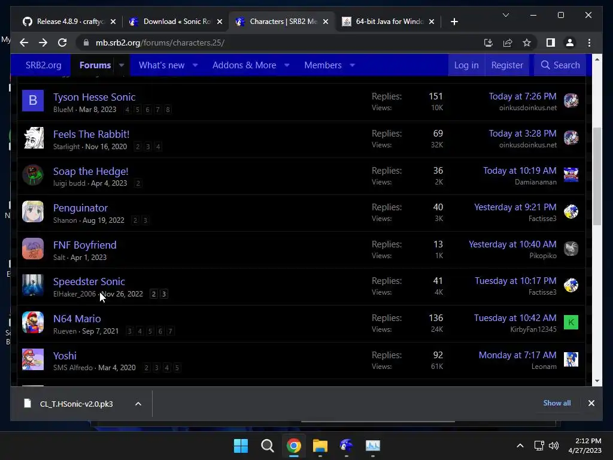Open Leonam's last-poster avatar

click(570, 359)
